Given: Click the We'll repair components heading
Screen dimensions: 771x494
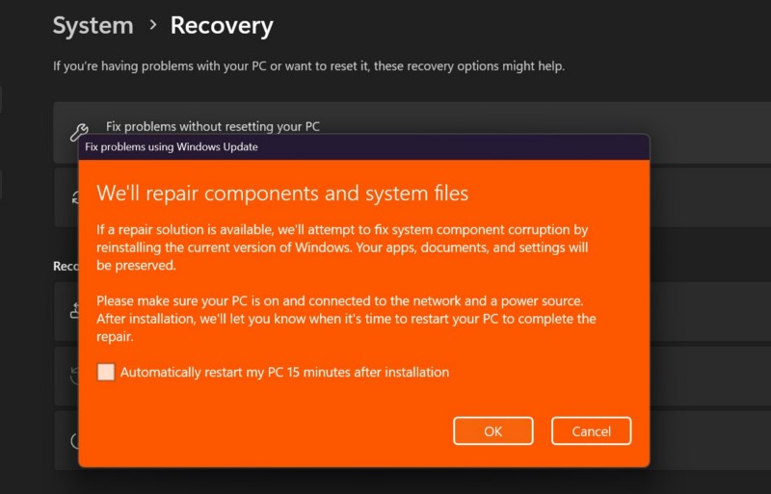Looking at the screenshot, I should (x=282, y=194).
